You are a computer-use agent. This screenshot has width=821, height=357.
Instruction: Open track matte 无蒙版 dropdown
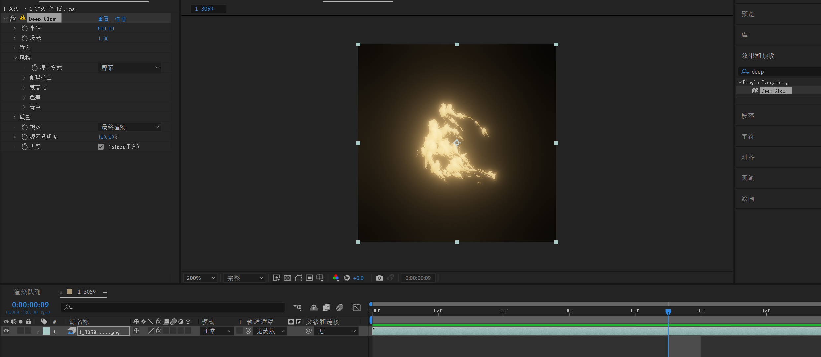pyautogui.click(x=270, y=331)
